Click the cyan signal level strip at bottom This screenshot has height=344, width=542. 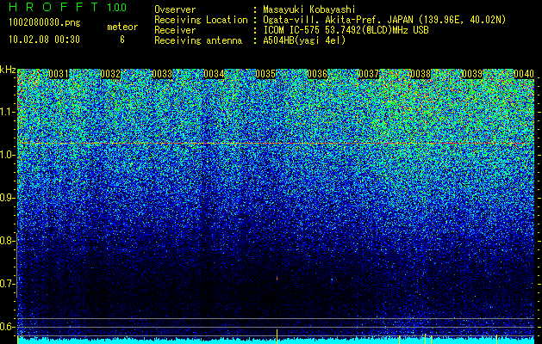(276, 341)
